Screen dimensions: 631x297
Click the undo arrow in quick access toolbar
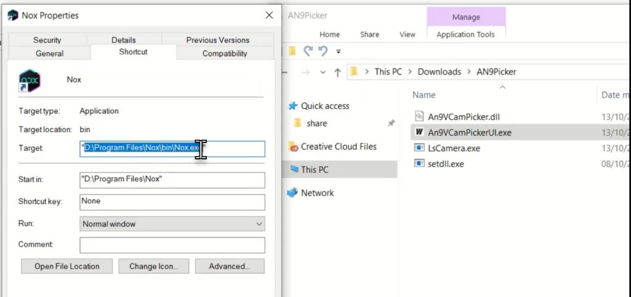[309, 51]
